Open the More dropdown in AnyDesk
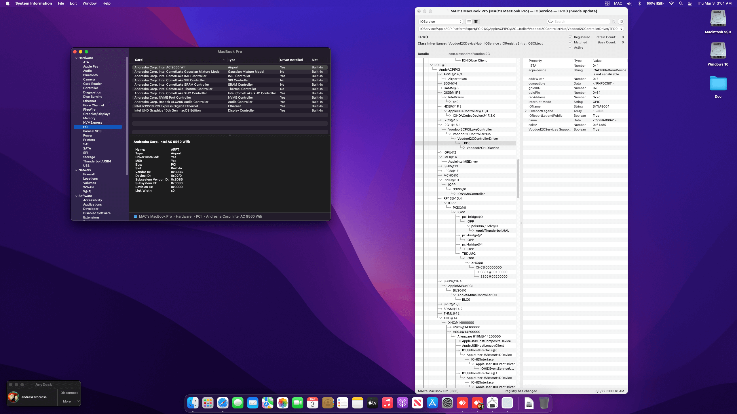Viewport: 737px width, 414px height. pyautogui.click(x=69, y=401)
